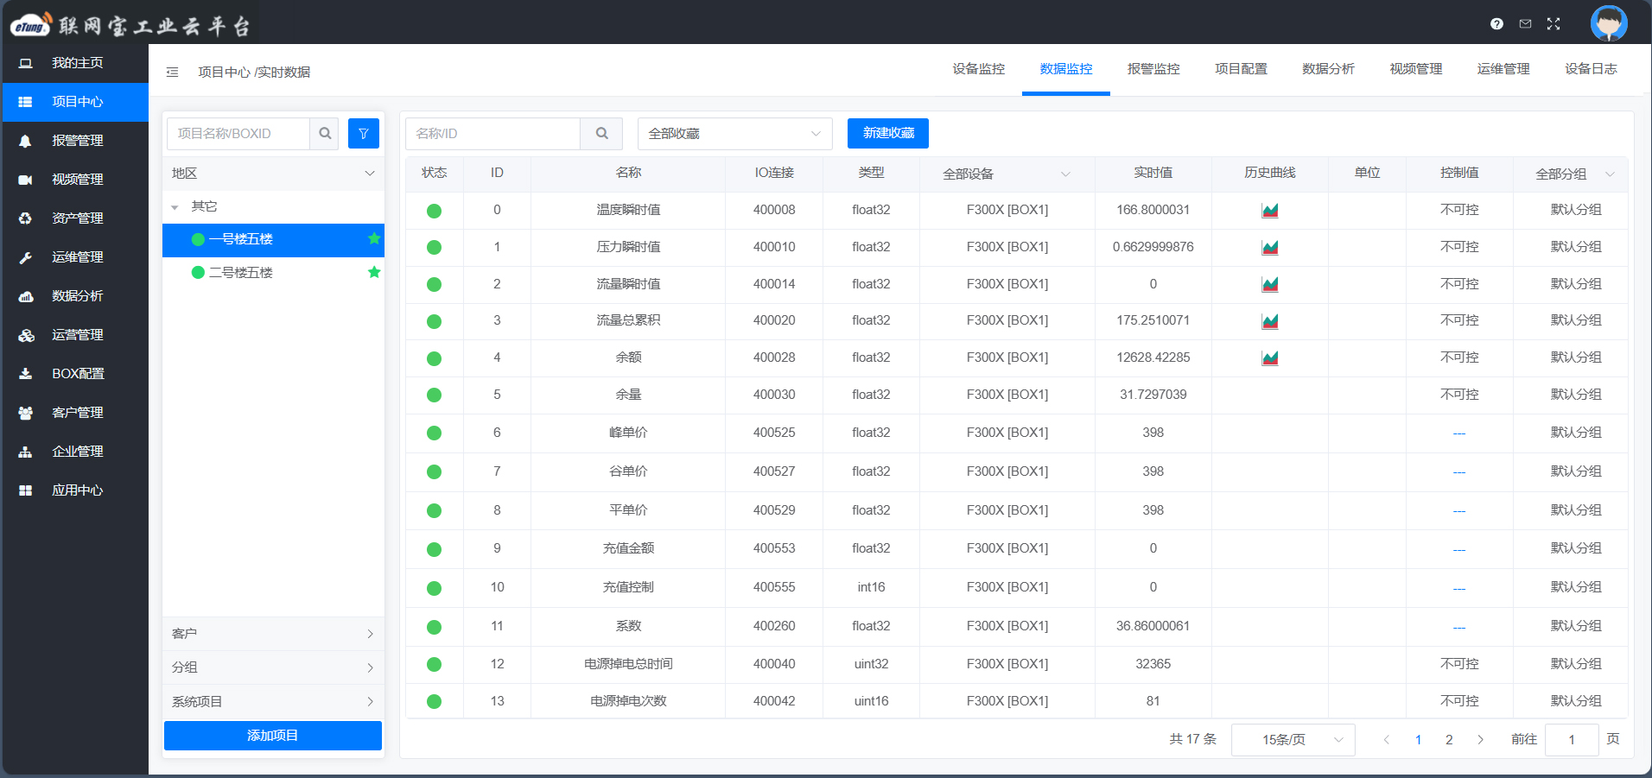Open the mail messages icon
The height and width of the screenshot is (778, 1652).
point(1525,24)
